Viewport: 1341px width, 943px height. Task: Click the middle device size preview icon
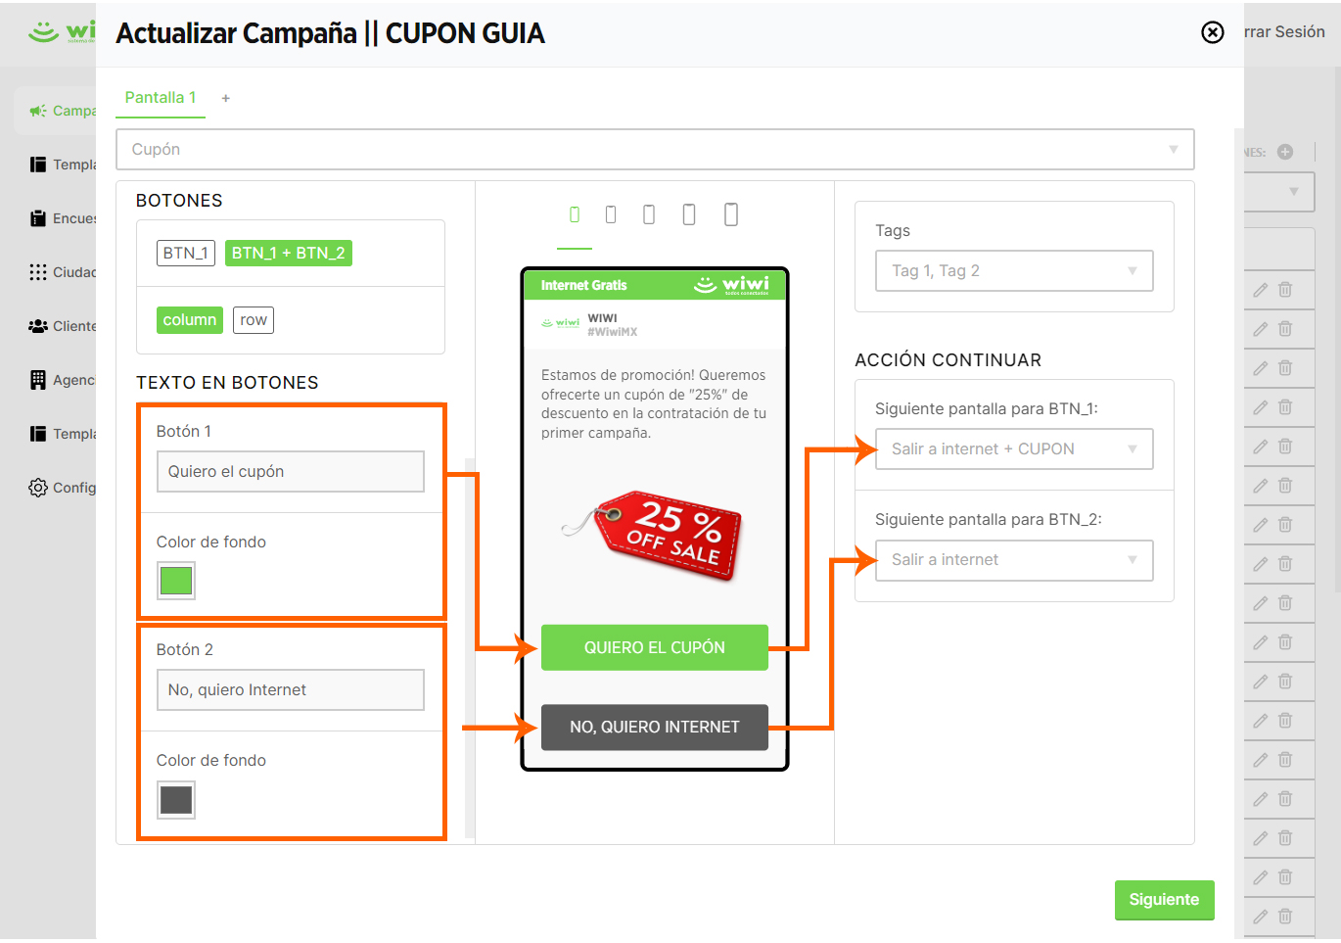[x=649, y=214]
